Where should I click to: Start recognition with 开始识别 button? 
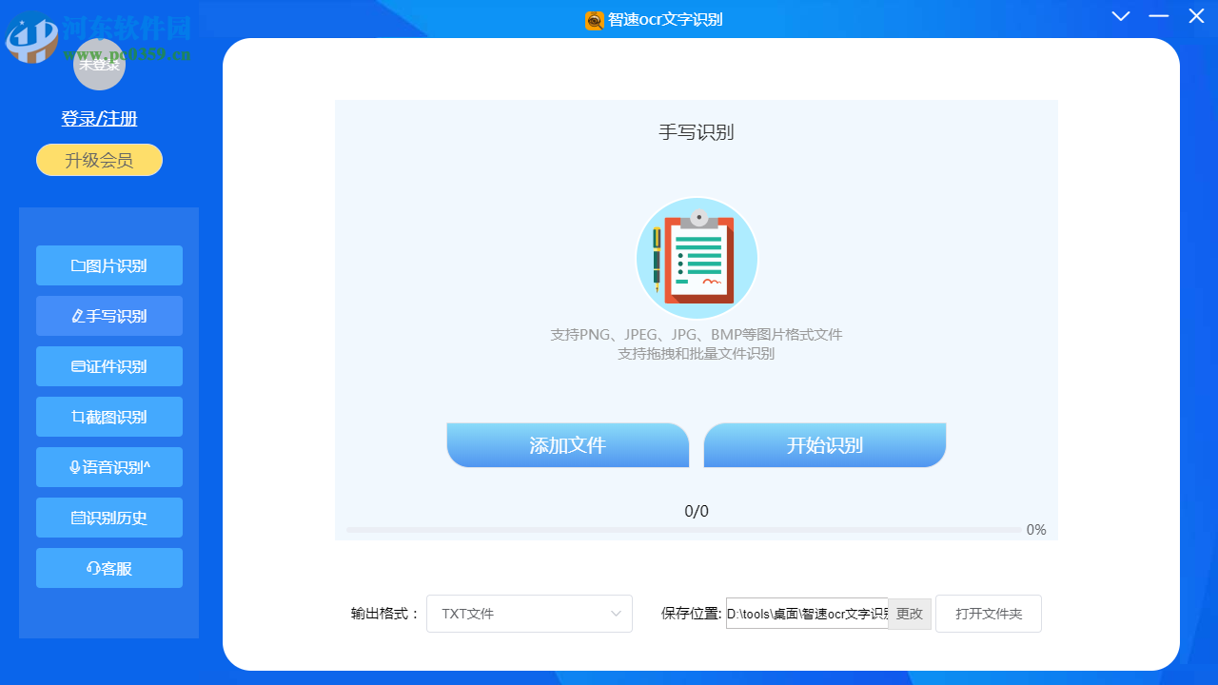tap(824, 444)
